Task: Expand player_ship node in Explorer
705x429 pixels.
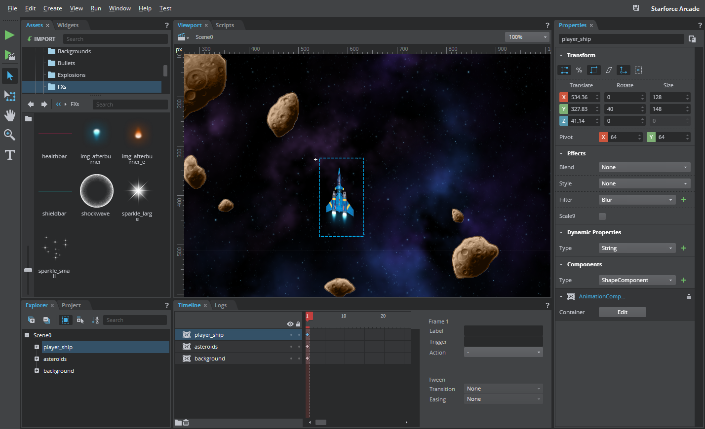Action: tap(37, 347)
